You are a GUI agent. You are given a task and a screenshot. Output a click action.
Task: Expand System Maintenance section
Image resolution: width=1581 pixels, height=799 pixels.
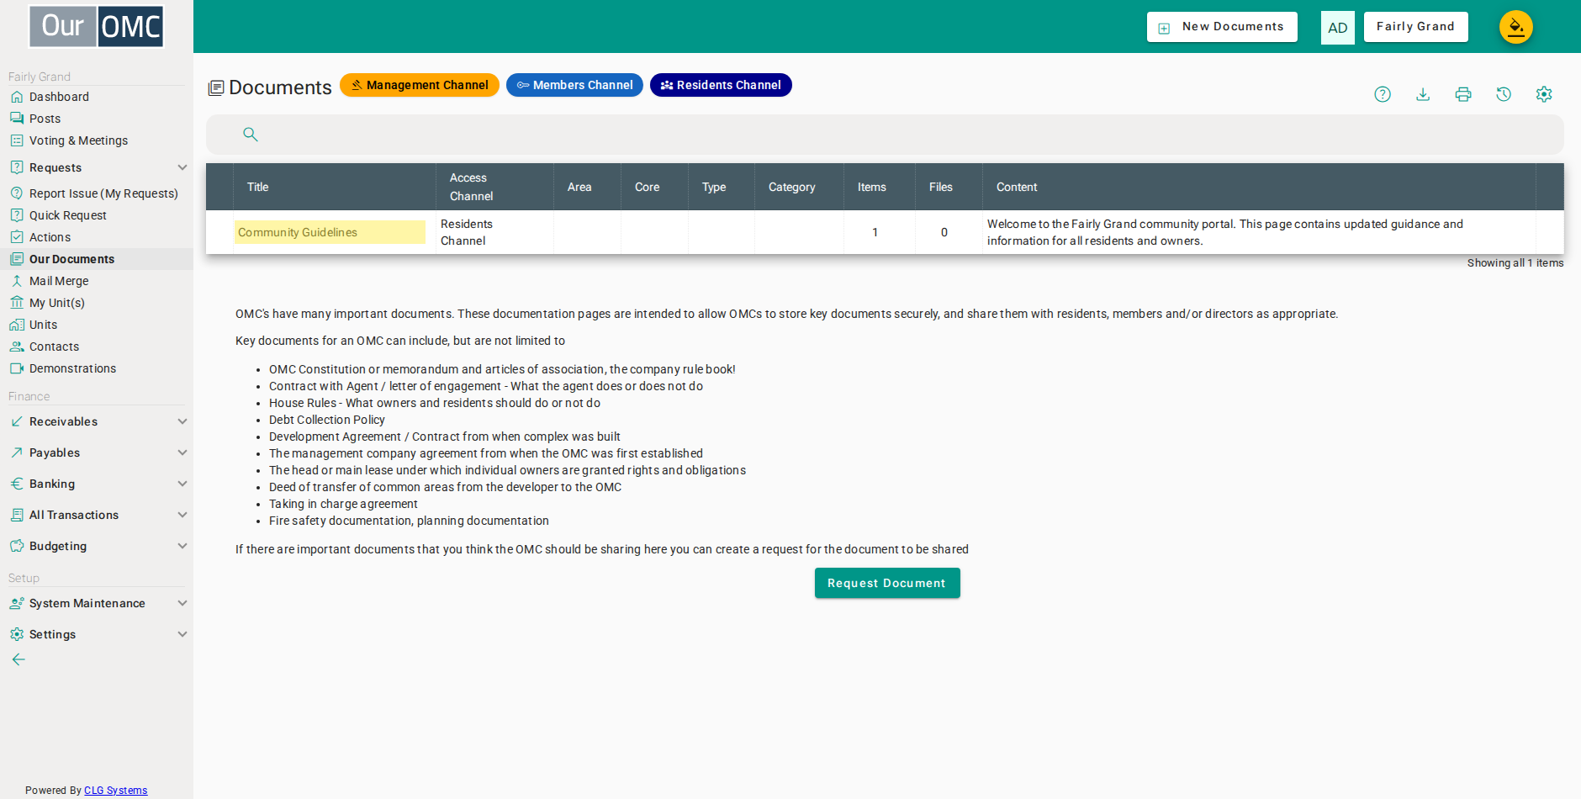[x=97, y=603]
